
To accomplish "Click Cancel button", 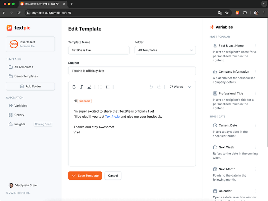I will point(113,176).
